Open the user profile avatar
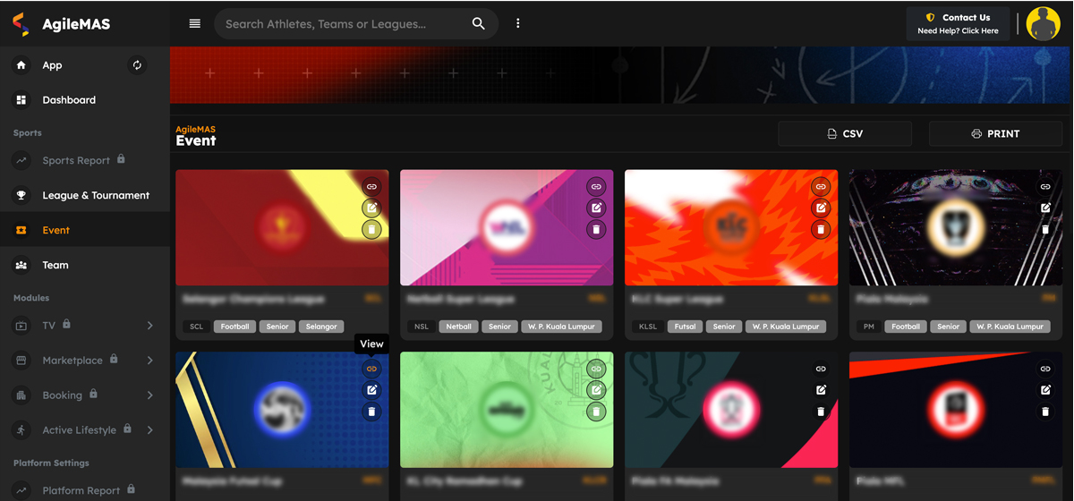Screen dimensions: 1074x501 coord(1043,24)
